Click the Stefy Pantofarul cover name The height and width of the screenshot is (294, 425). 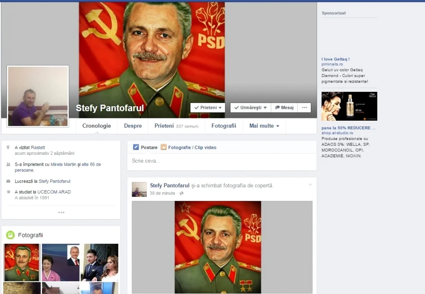click(110, 108)
